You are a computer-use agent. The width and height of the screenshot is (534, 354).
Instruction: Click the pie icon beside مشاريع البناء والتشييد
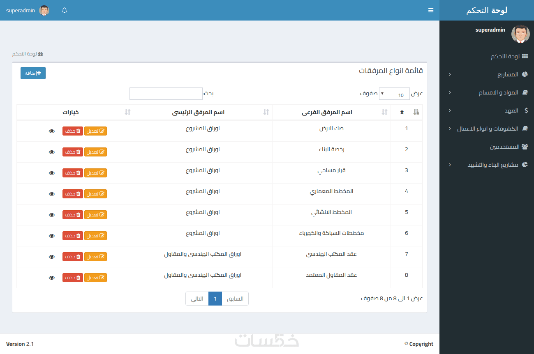pyautogui.click(x=525, y=165)
